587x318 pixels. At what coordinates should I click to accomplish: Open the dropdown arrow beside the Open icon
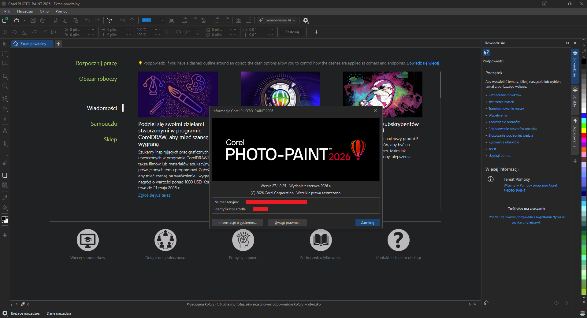(x=24, y=20)
